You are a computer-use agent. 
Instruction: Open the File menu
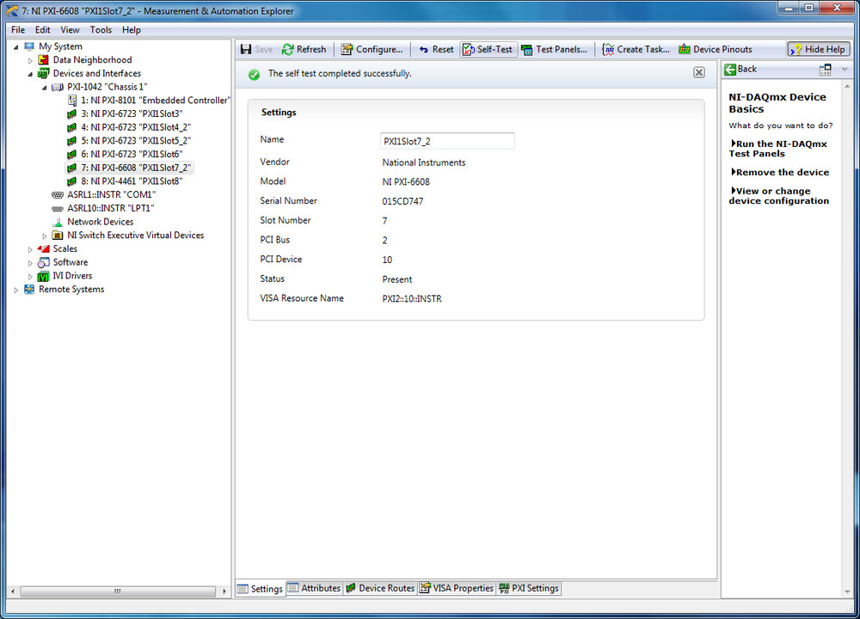pyautogui.click(x=18, y=29)
